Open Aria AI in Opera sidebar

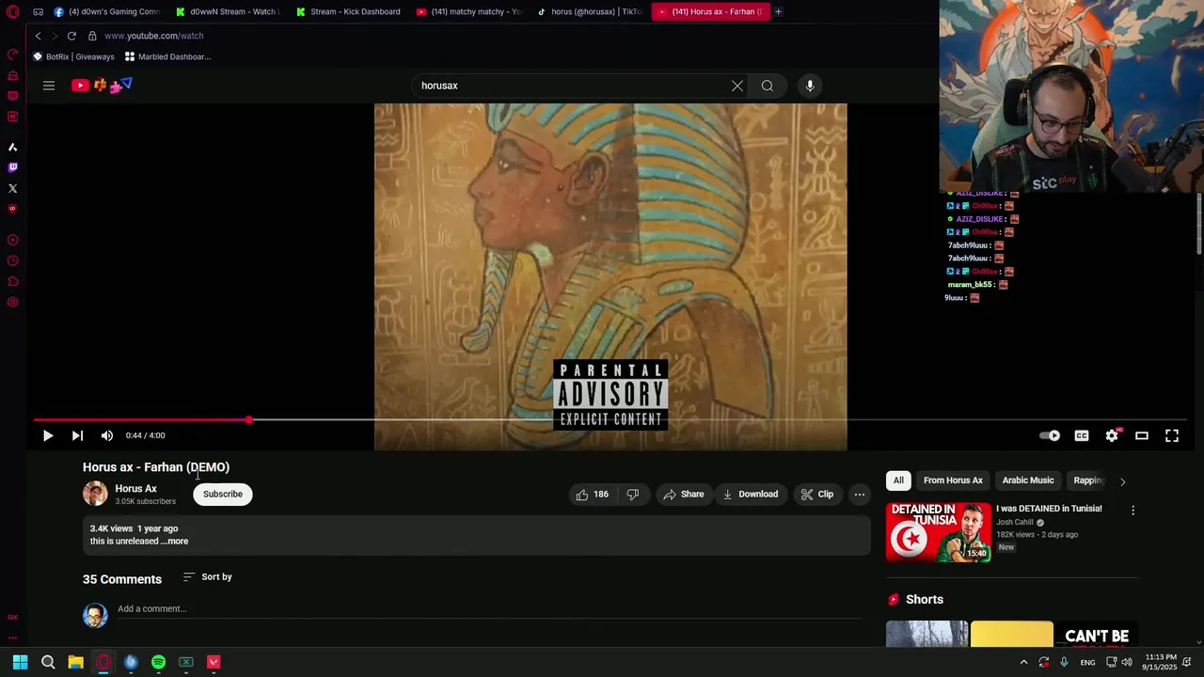(x=12, y=147)
